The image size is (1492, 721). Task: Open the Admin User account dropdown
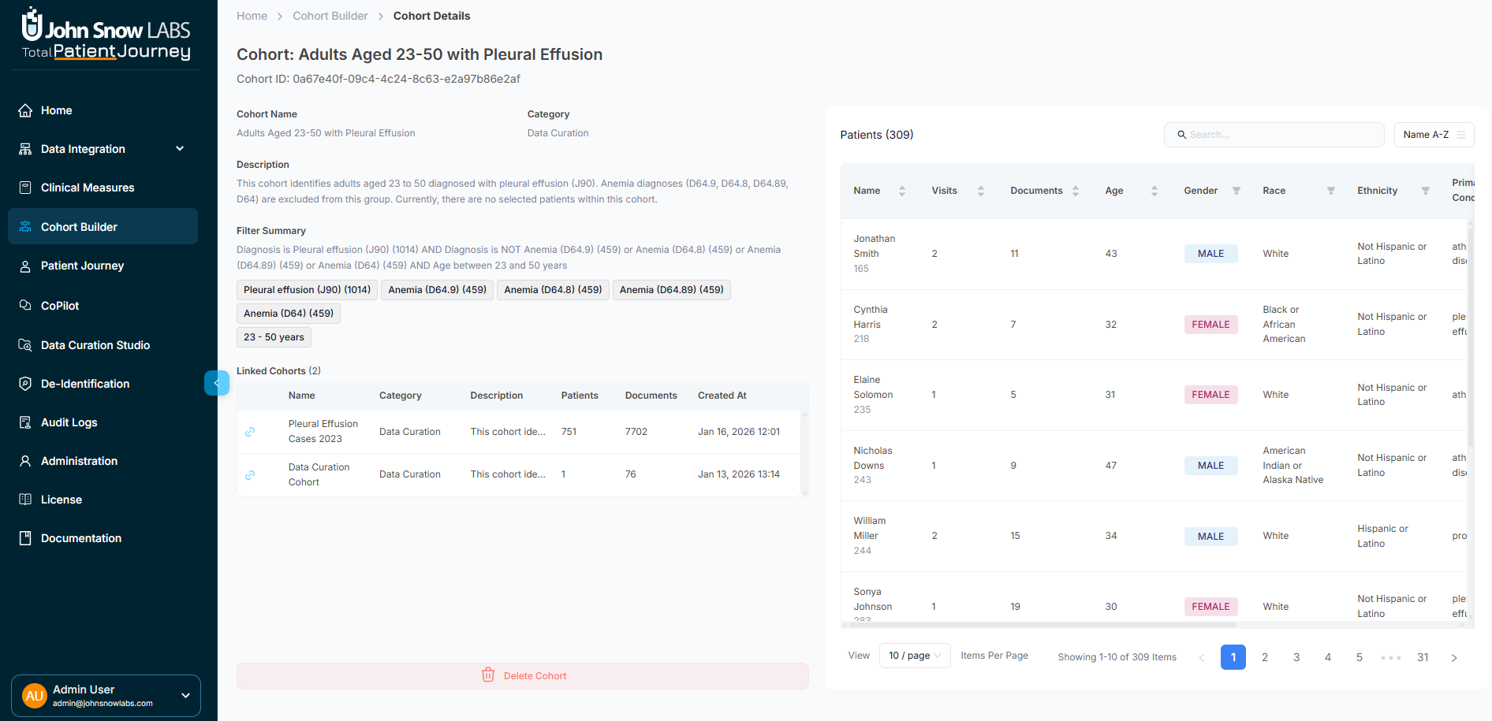coord(106,696)
